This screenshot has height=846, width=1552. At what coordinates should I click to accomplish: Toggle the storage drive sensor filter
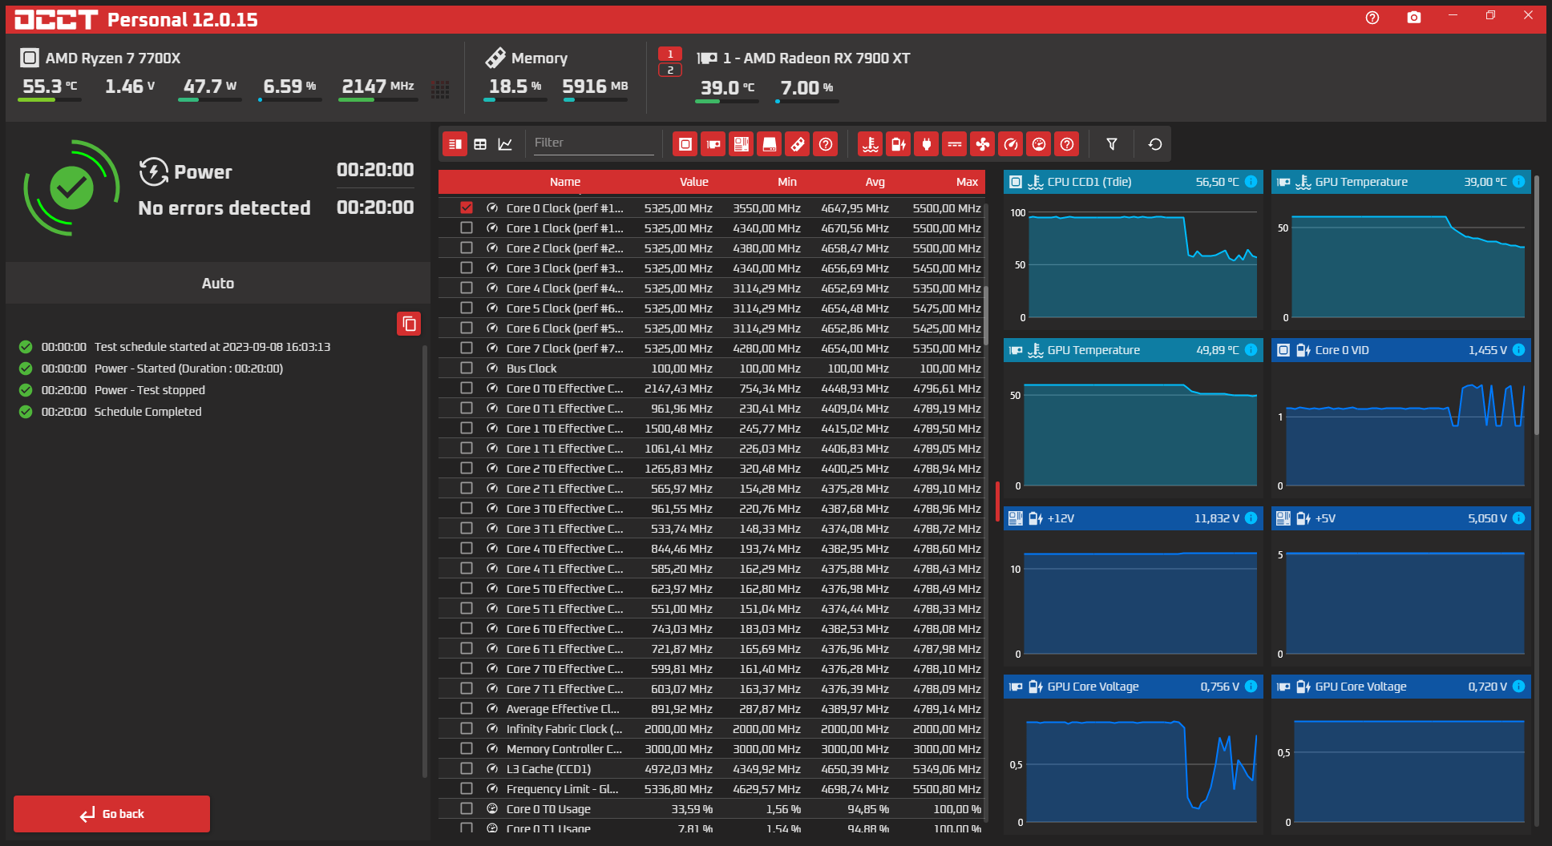(769, 144)
